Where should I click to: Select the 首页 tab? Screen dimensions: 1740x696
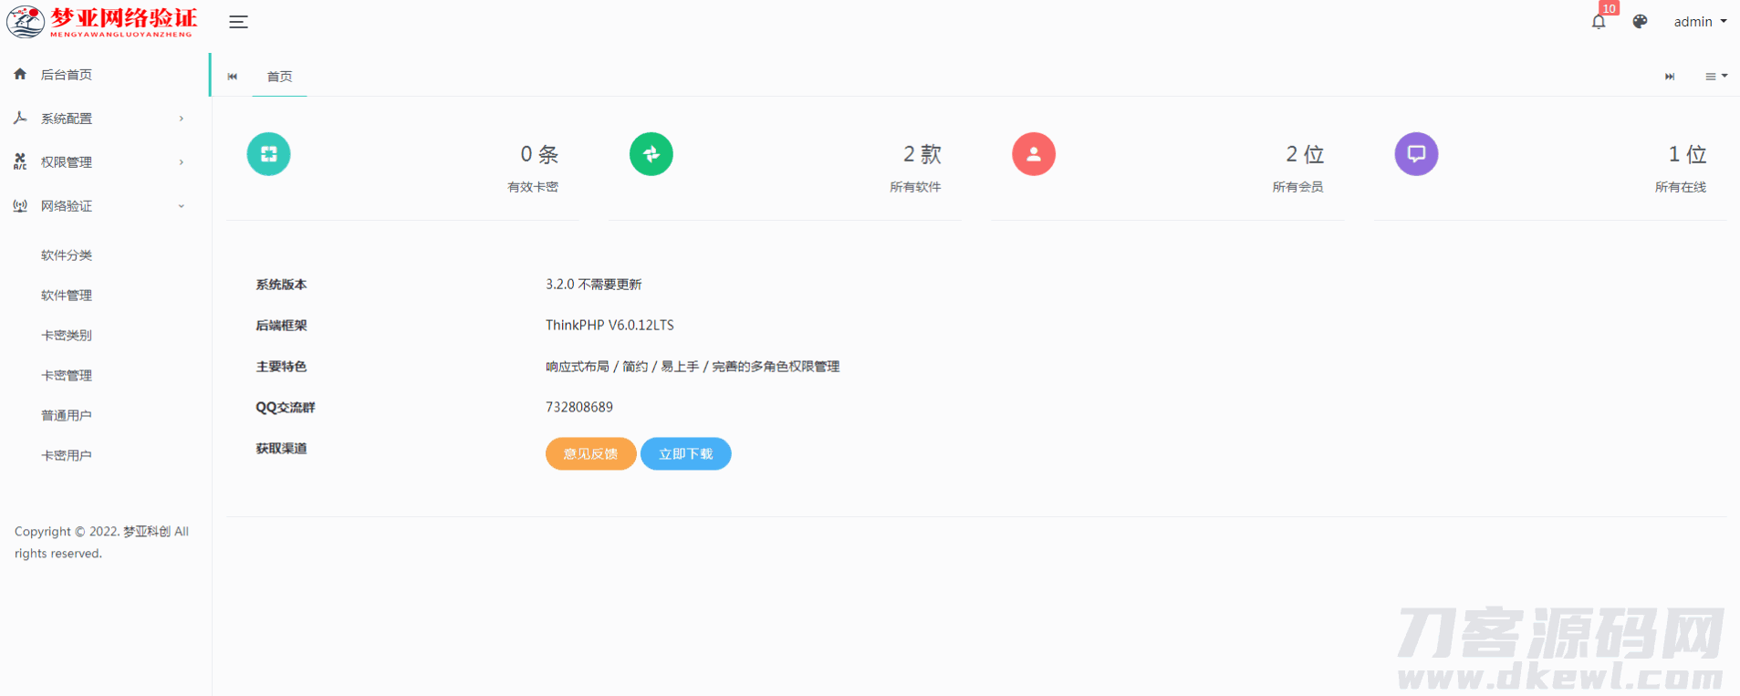pos(279,77)
